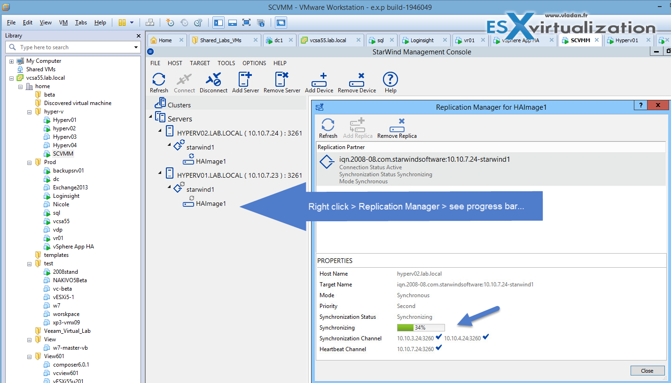Collapse the test folder

click(29, 263)
